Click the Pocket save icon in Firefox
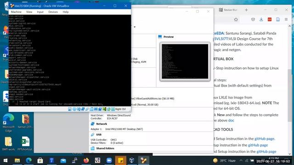 (253, 19)
